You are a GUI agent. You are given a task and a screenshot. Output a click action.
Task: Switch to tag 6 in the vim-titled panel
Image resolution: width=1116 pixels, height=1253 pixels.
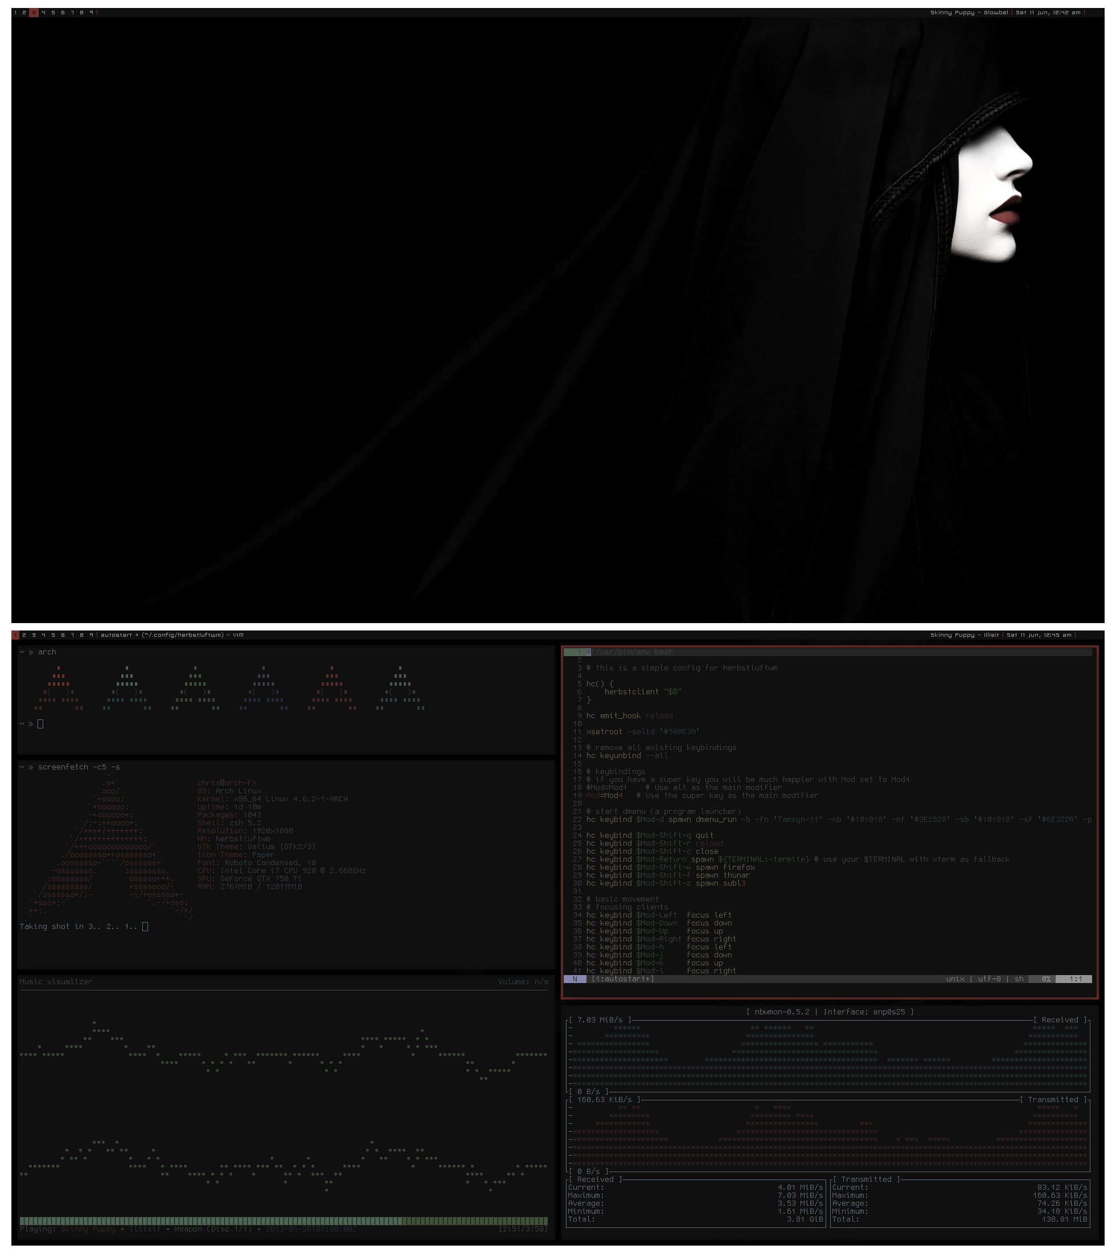click(x=63, y=635)
